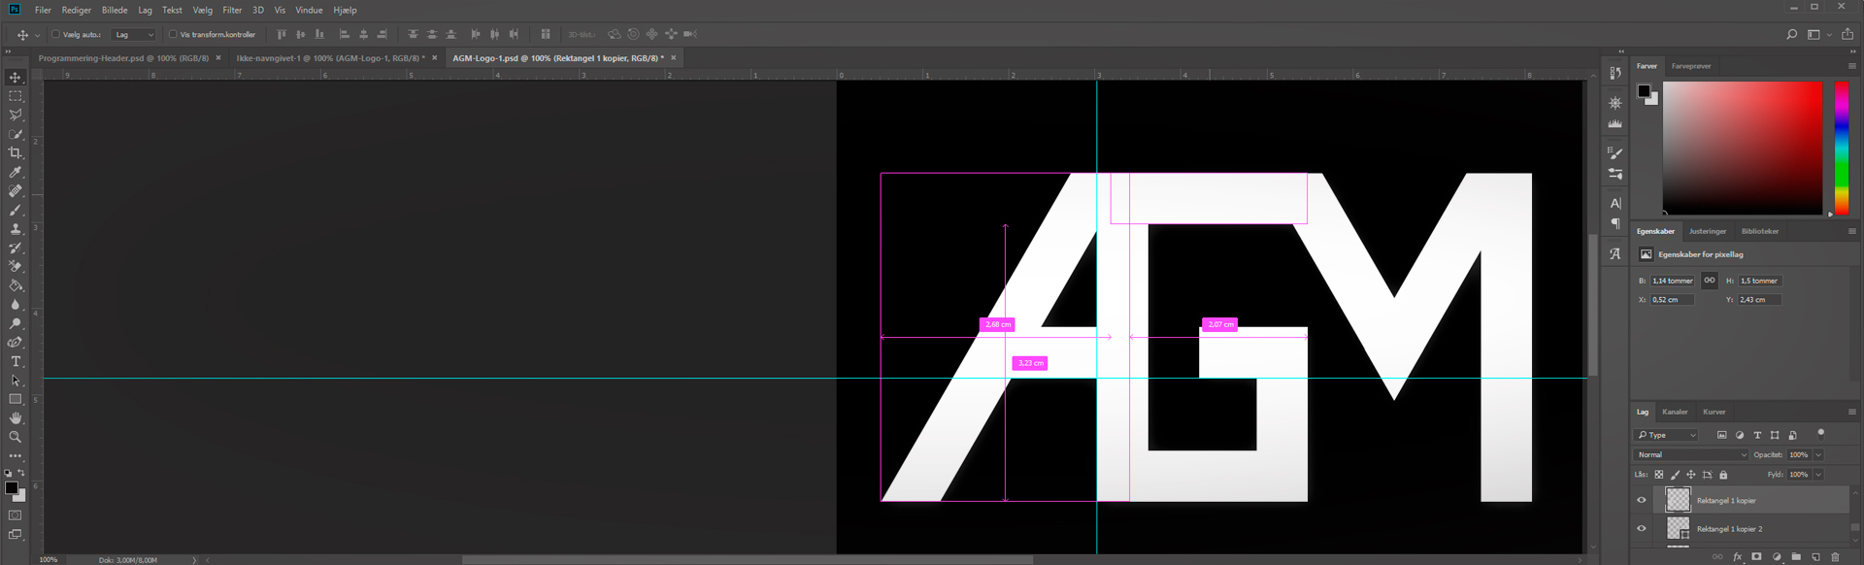The width and height of the screenshot is (1864, 565).
Task: Select the Crop tool
Action: pos(15,153)
